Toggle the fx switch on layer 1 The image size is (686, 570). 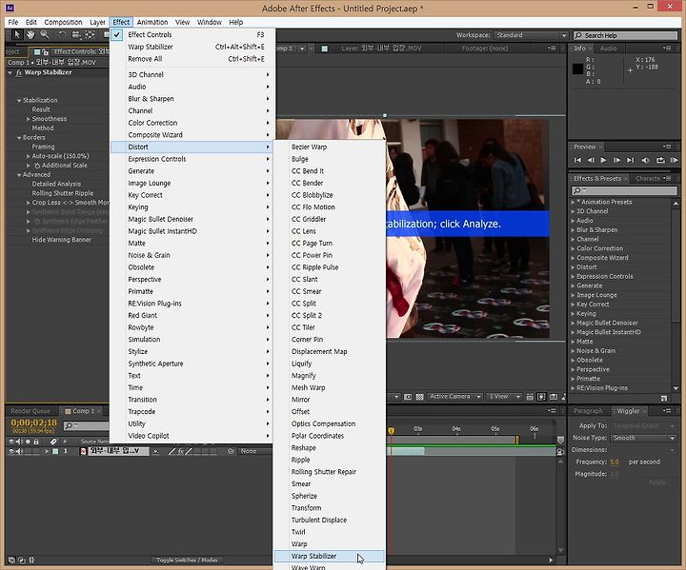tap(180, 451)
